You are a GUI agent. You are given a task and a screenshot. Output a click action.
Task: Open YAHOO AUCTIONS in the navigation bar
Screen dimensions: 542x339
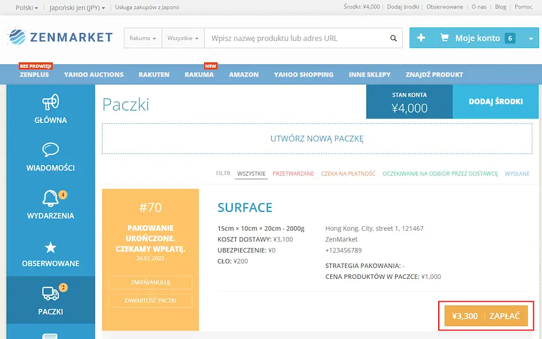[93, 74]
